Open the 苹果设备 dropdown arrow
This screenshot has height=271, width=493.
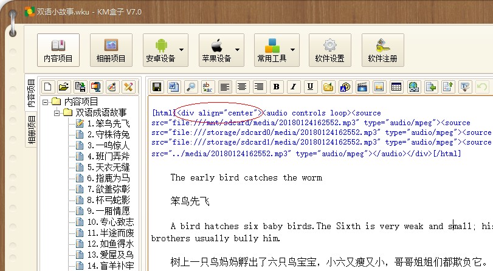click(237, 50)
